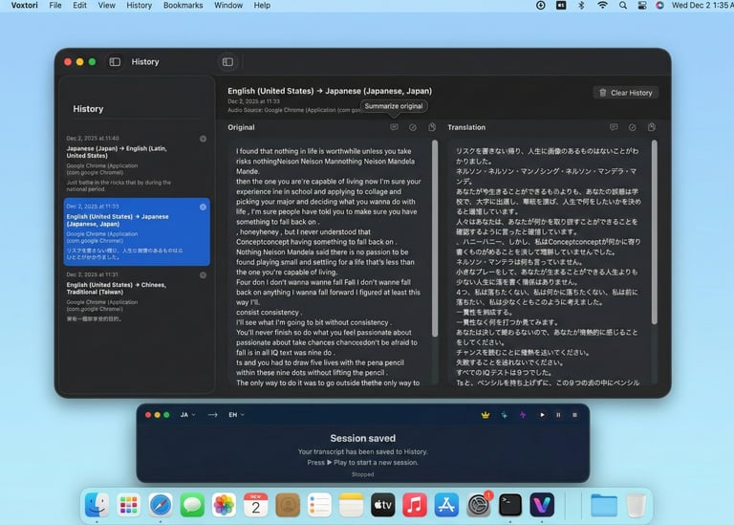Open Messages from the Dock
This screenshot has height=525, width=734.
[192, 505]
